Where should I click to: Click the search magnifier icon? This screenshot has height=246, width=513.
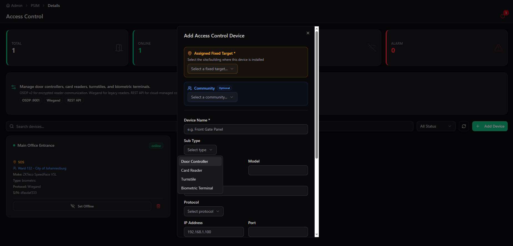12,126
